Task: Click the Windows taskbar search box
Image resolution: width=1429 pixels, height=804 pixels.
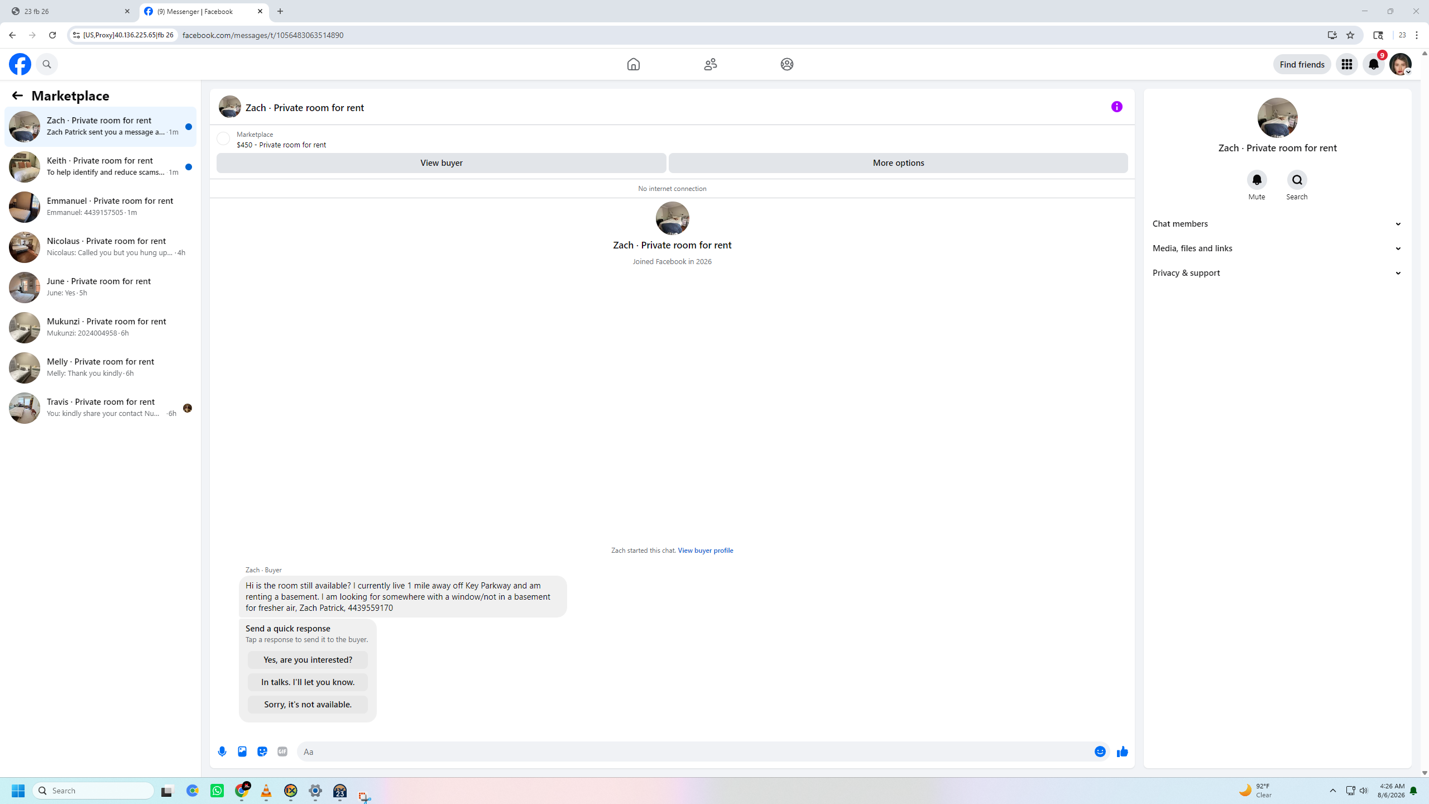Action: click(94, 791)
